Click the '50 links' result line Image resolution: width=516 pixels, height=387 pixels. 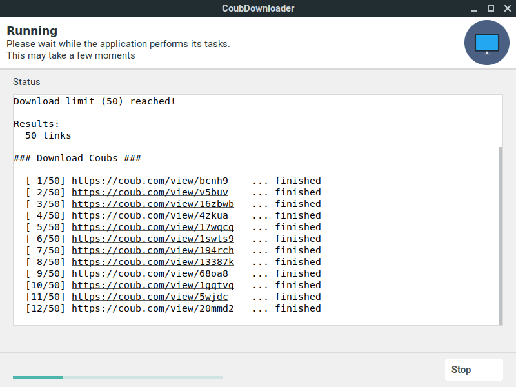48,135
